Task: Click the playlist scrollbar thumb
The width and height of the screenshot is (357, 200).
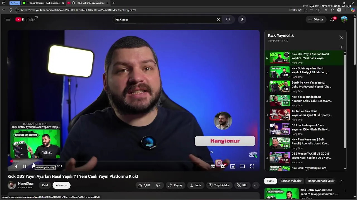Action: [345, 101]
